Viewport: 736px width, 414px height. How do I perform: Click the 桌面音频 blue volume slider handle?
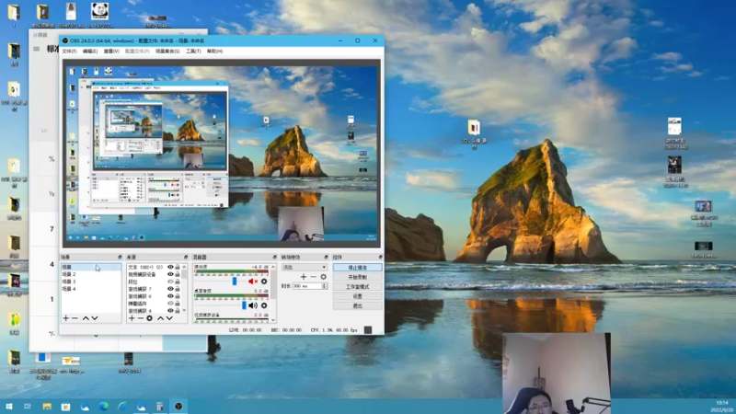[244, 305]
